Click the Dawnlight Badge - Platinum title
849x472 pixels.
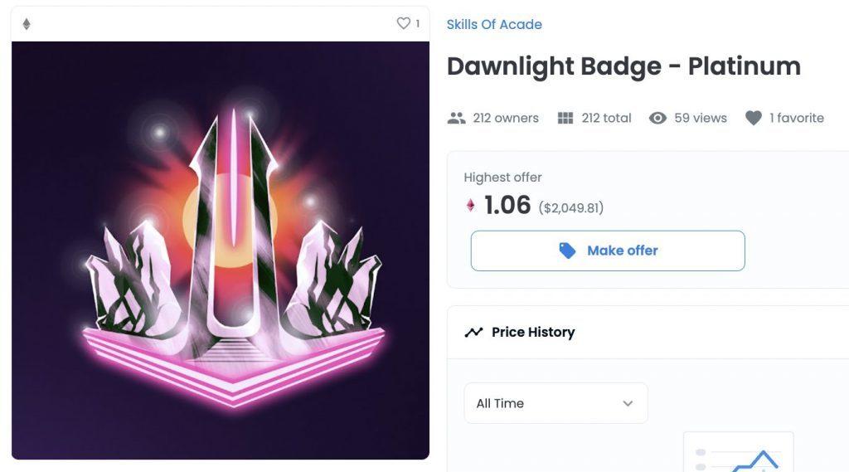pos(623,66)
